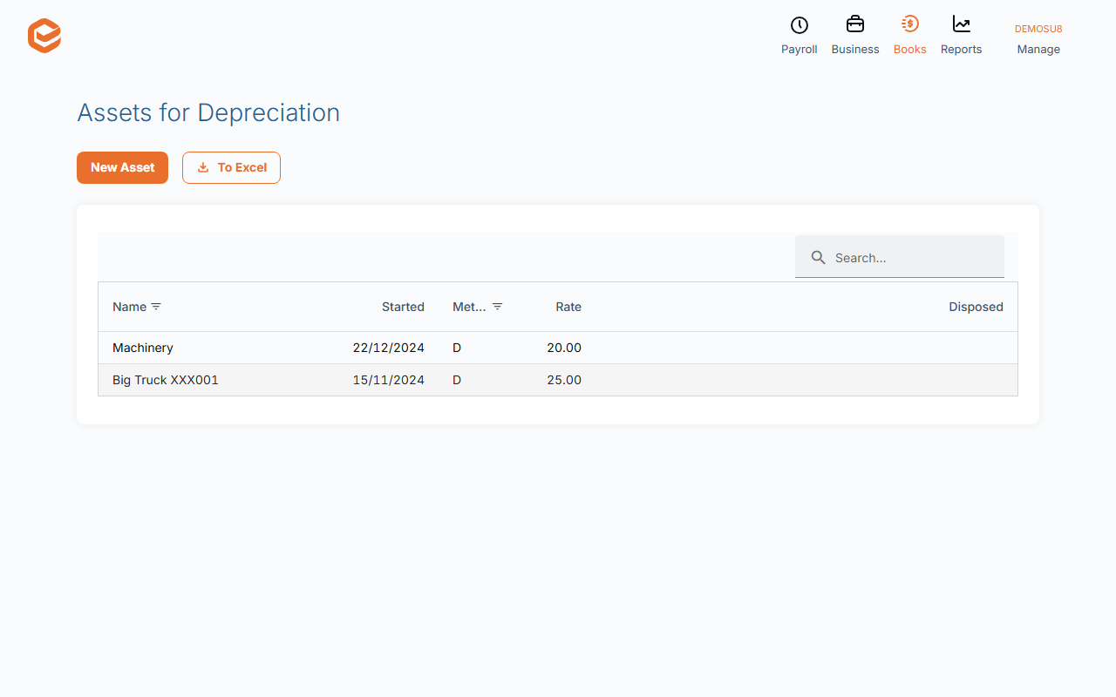Viewport: 1116px width, 697px height.
Task: Open the Business briefcase icon
Action: coord(855,24)
